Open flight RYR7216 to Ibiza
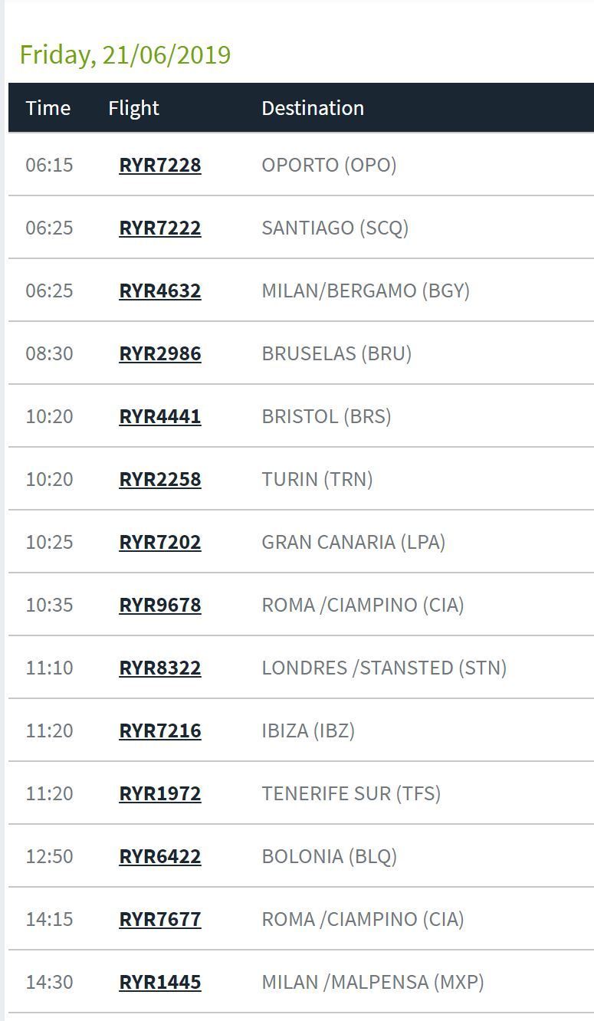Screen dimensions: 594x1021 160,730
